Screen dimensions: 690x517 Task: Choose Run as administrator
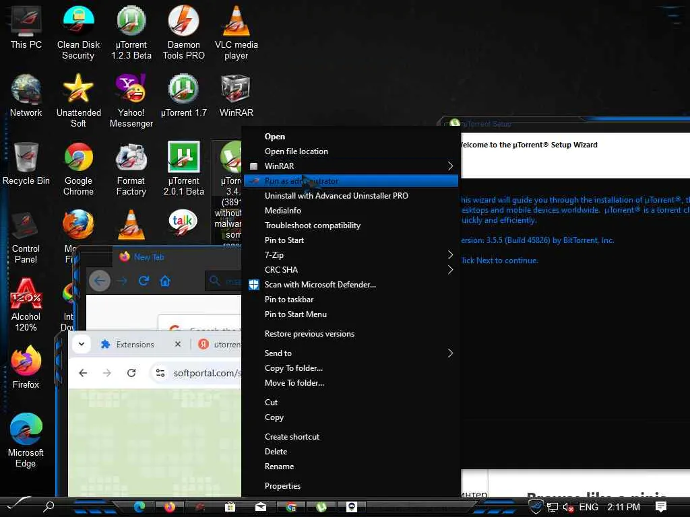point(350,180)
